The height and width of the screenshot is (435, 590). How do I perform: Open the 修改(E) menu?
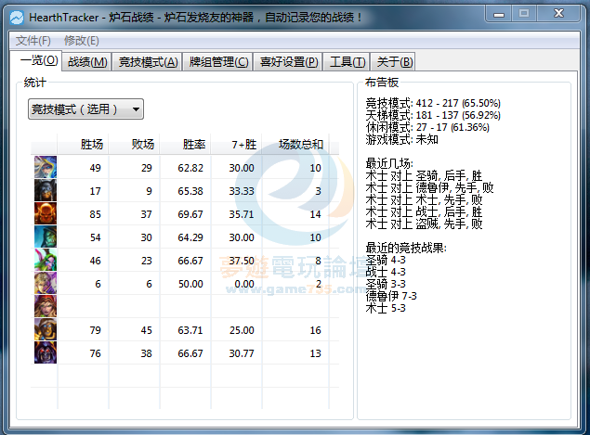(x=81, y=40)
